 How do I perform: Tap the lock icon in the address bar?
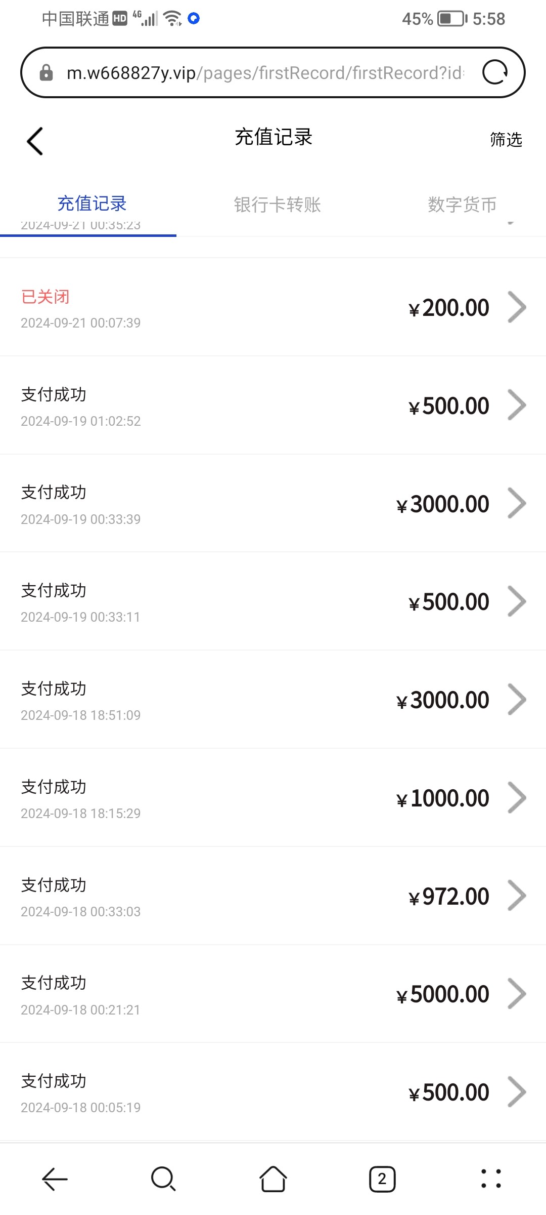point(46,73)
